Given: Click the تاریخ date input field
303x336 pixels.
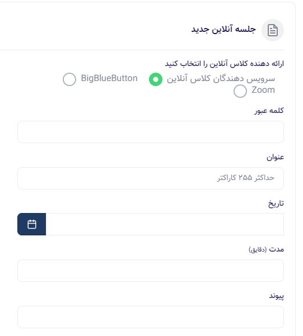Looking at the screenshot, I should coord(165,224).
